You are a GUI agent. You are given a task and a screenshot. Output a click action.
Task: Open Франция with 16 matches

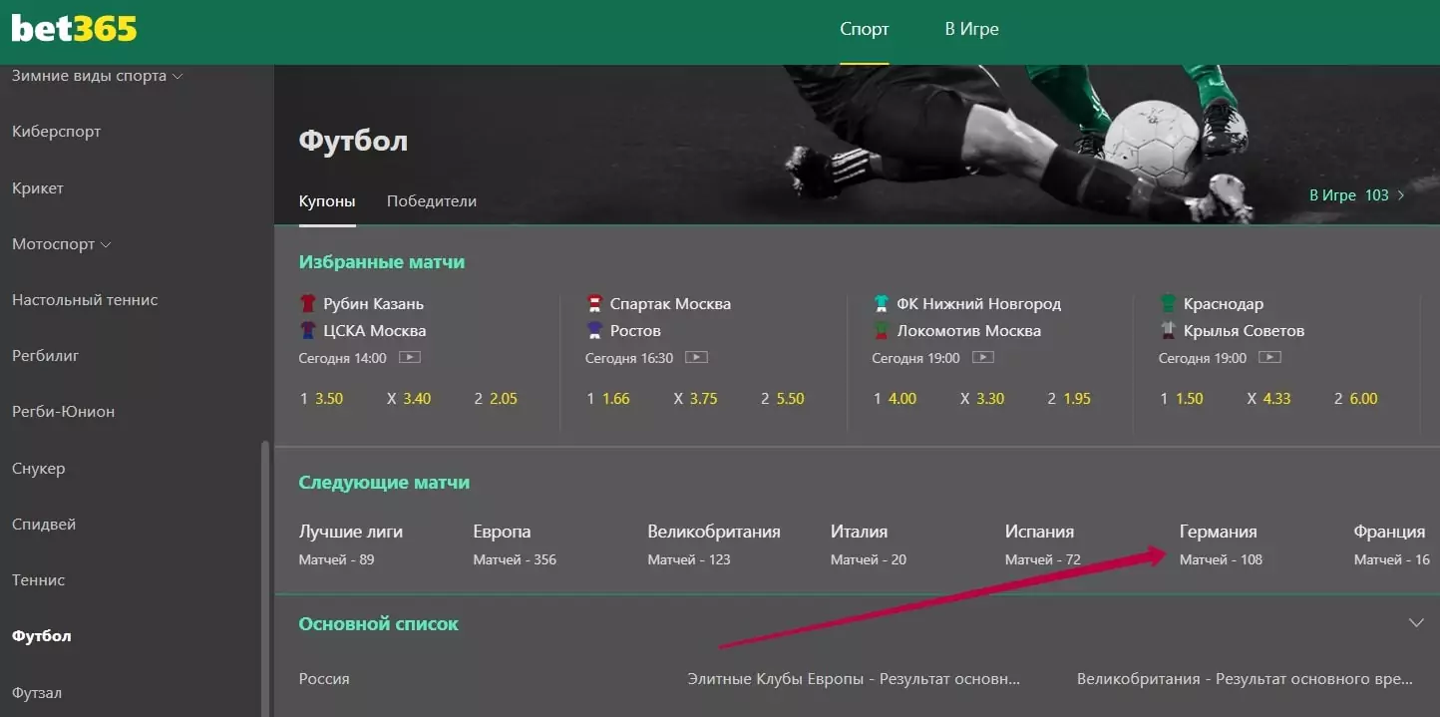pyautogui.click(x=1392, y=544)
